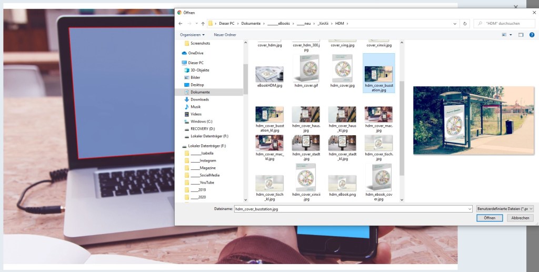Select Windows (C:) drive
This screenshot has height=272, width=539.
[202, 122]
